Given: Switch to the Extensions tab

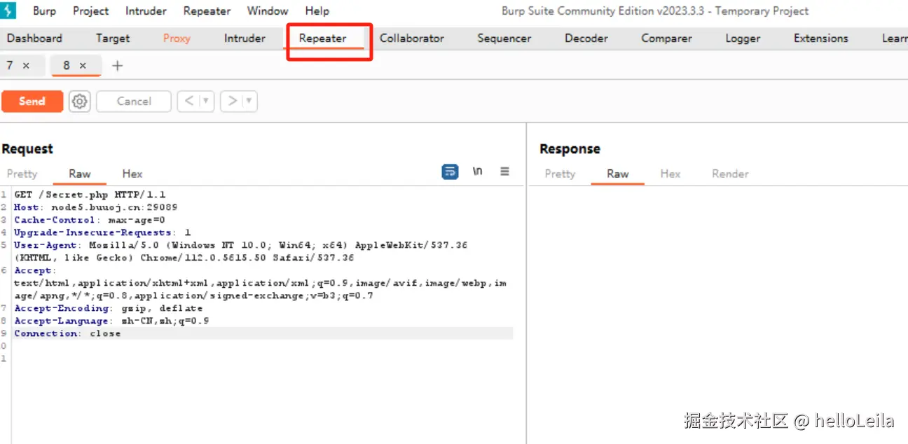Looking at the screenshot, I should [x=820, y=39].
